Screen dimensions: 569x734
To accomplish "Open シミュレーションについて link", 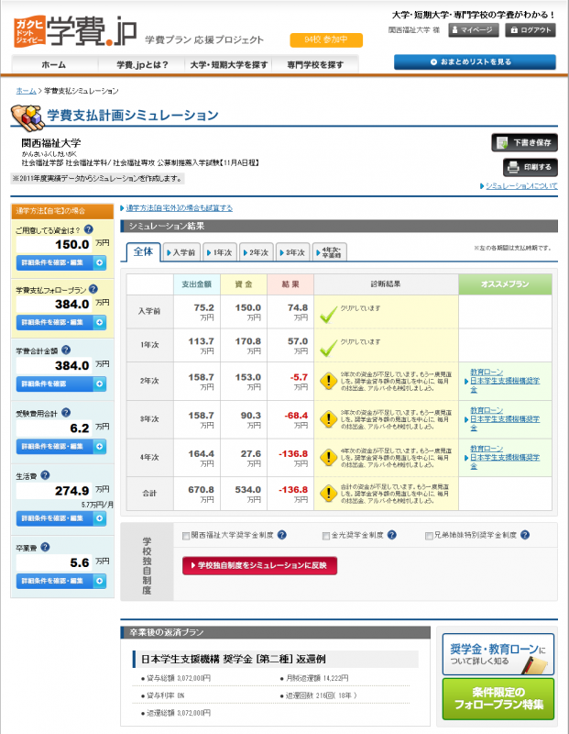I will point(521,186).
